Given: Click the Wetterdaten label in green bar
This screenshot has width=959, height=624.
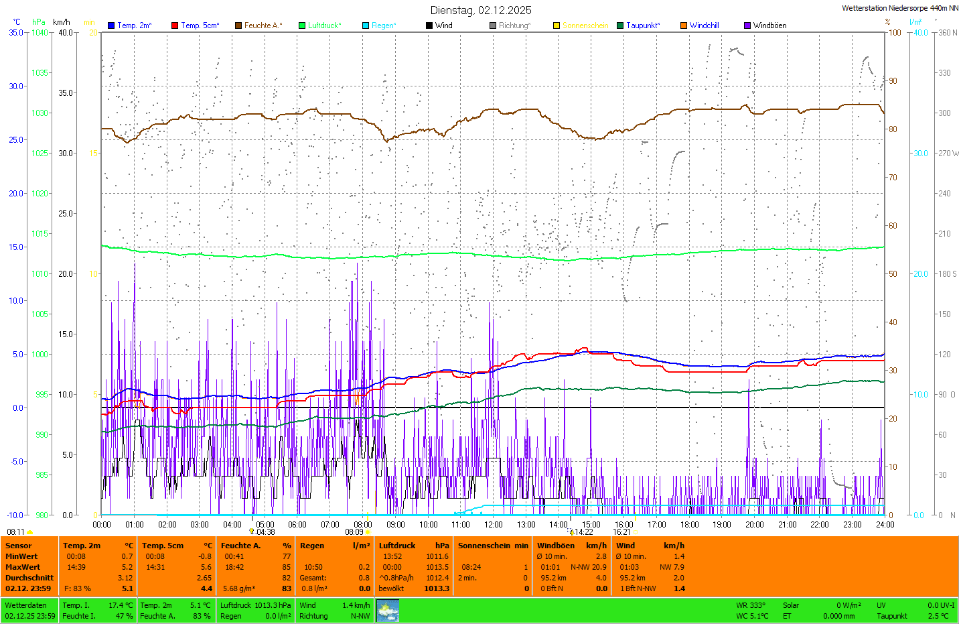Looking at the screenshot, I should tap(25, 605).
